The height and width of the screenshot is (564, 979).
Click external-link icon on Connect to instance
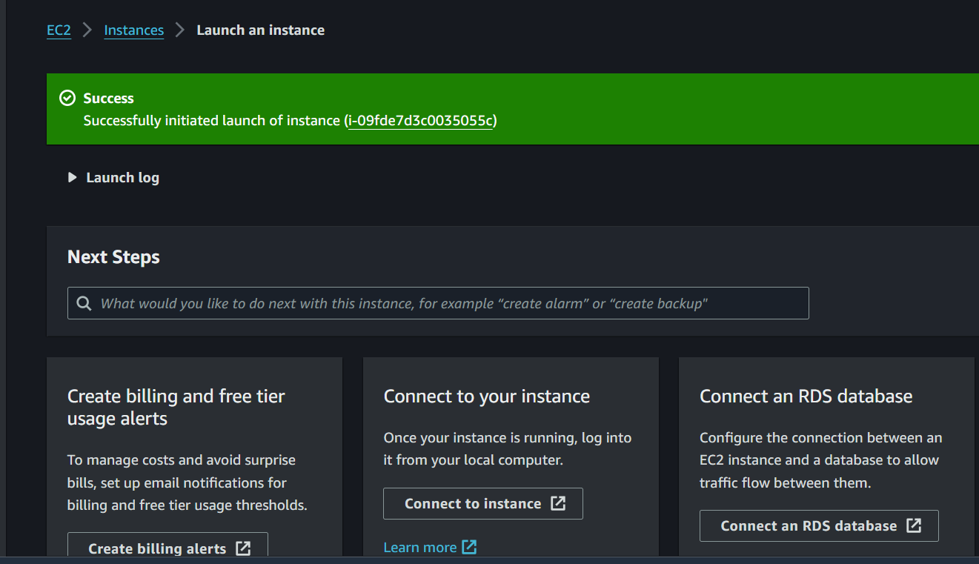[x=558, y=504]
